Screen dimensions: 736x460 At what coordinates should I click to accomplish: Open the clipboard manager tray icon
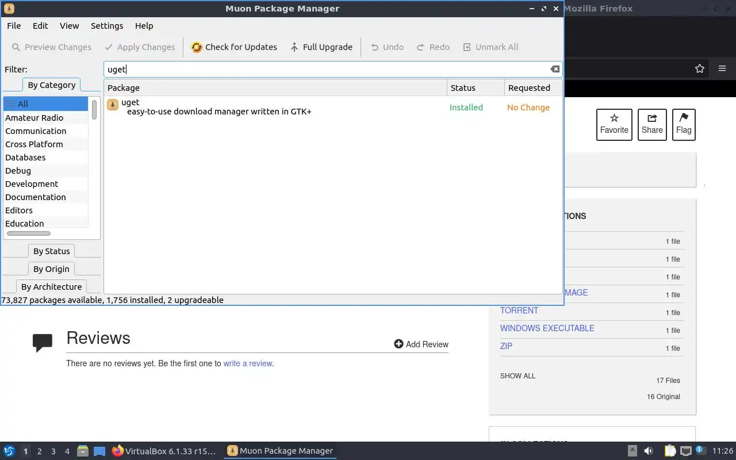tap(670, 451)
